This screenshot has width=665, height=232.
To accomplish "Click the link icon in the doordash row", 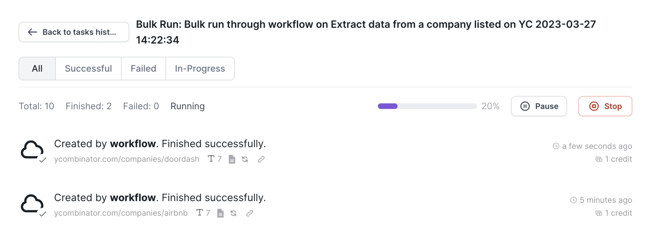I will [261, 159].
